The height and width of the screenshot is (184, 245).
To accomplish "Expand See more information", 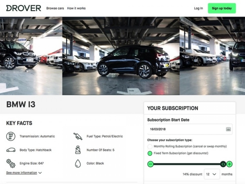I will click(x=24, y=173).
